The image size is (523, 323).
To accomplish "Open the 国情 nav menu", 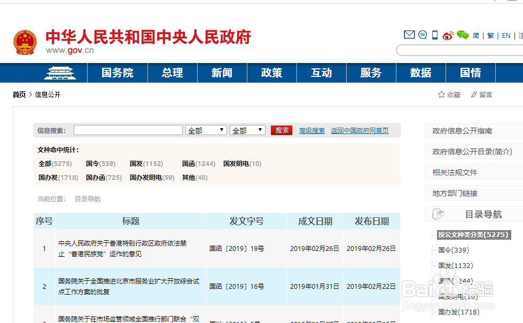I will [x=471, y=73].
